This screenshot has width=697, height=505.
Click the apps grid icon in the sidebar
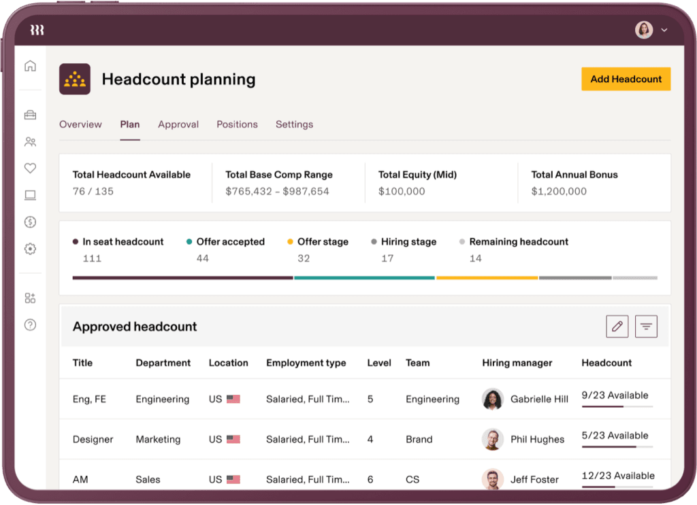30,297
